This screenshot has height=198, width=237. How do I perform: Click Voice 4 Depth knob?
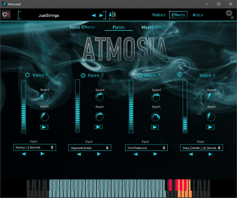tap(211, 117)
